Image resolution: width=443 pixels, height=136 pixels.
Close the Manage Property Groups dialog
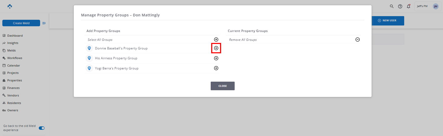point(223,86)
